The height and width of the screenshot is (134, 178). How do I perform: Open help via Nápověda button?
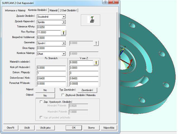coord(109,128)
